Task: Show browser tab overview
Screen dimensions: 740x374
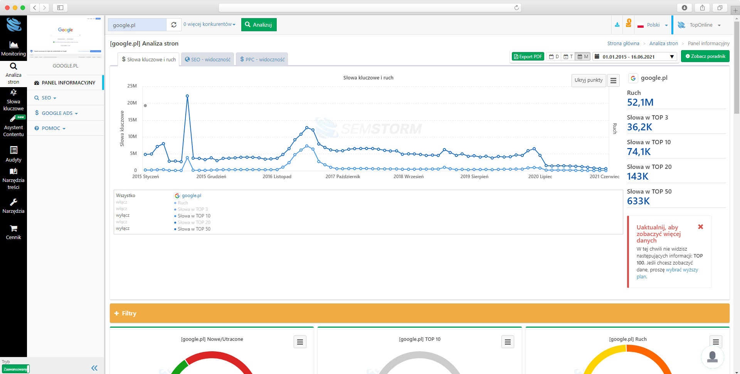Action: [x=720, y=7]
